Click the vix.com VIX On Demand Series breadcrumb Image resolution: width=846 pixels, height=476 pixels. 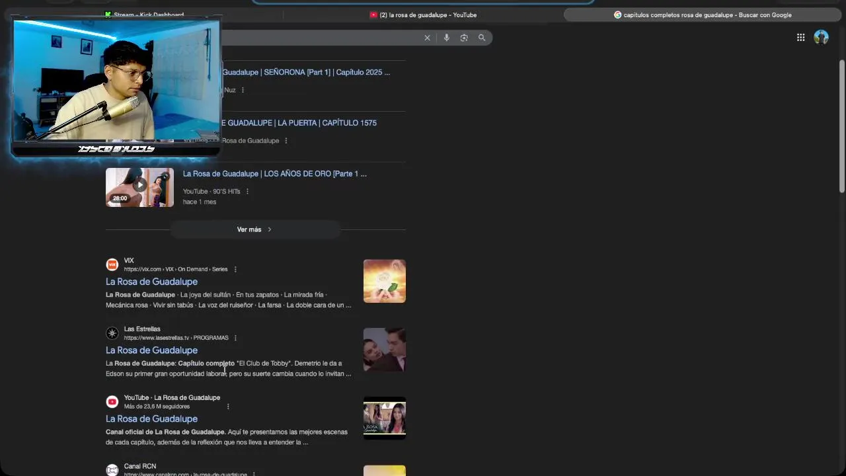176,270
